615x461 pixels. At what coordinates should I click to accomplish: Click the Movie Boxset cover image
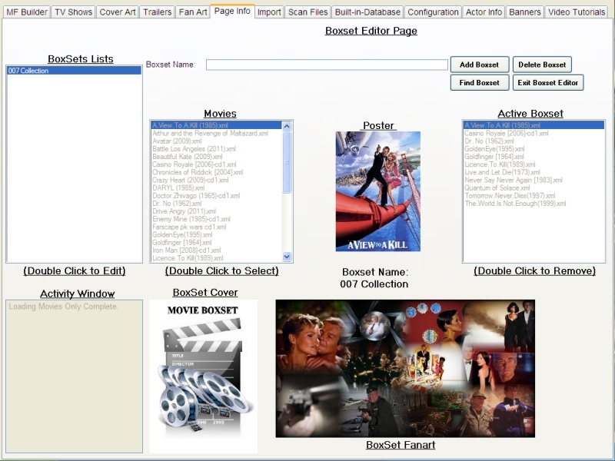[204, 376]
